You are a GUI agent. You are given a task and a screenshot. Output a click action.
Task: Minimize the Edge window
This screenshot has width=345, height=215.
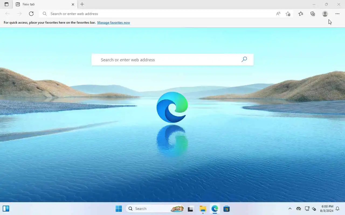[x=314, y=4]
